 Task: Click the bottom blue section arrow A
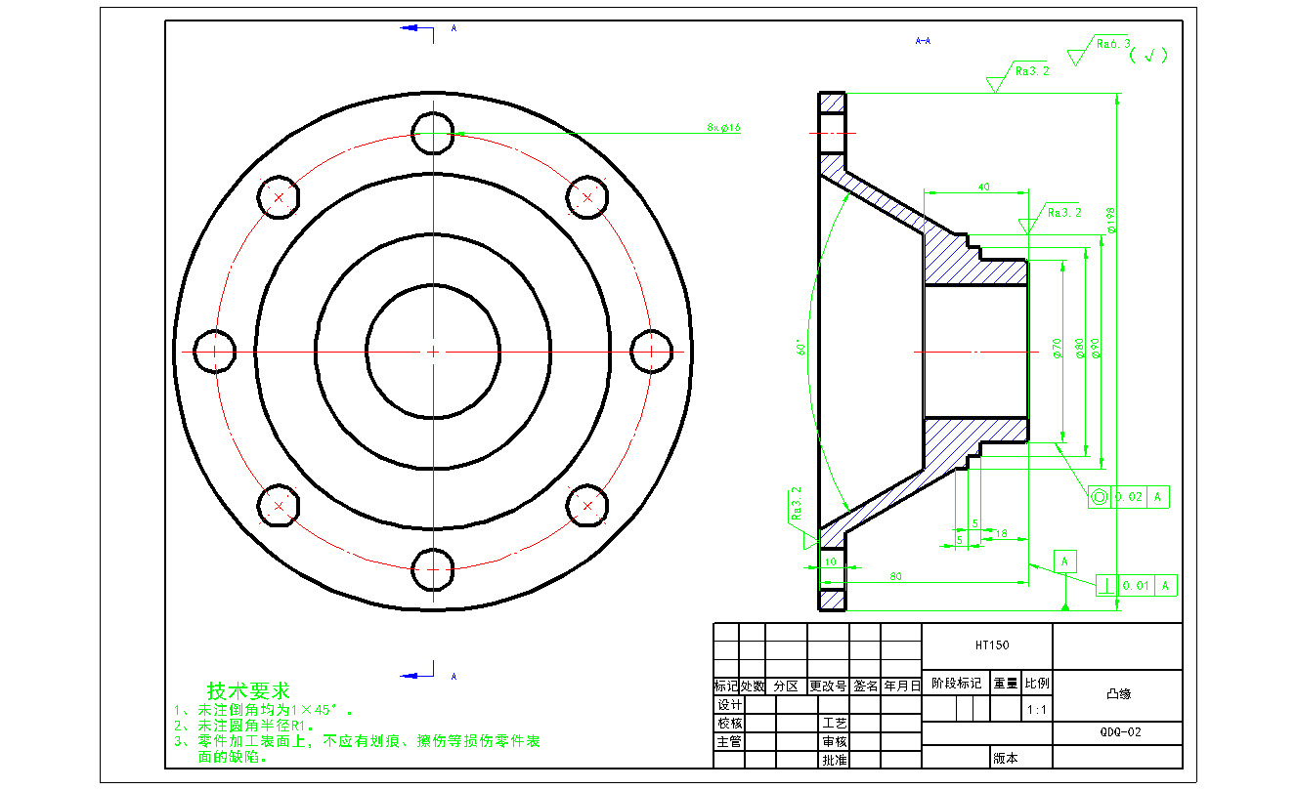click(x=417, y=674)
